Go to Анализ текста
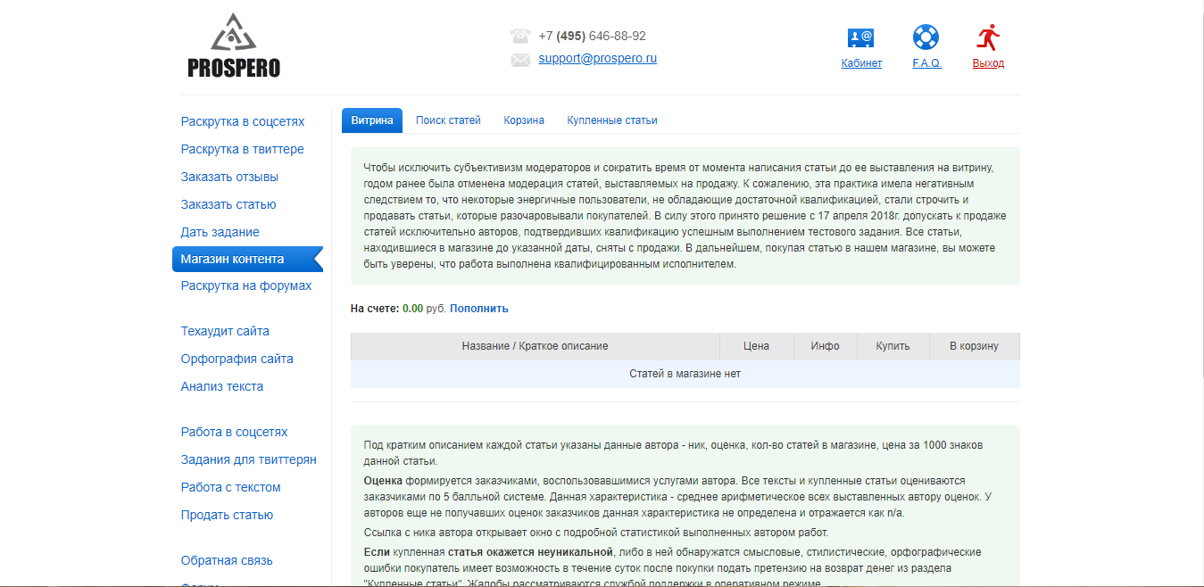The width and height of the screenshot is (1204, 587). (221, 386)
